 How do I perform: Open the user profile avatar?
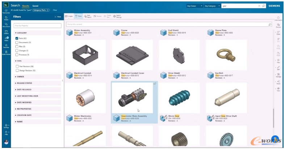pos(6,142)
